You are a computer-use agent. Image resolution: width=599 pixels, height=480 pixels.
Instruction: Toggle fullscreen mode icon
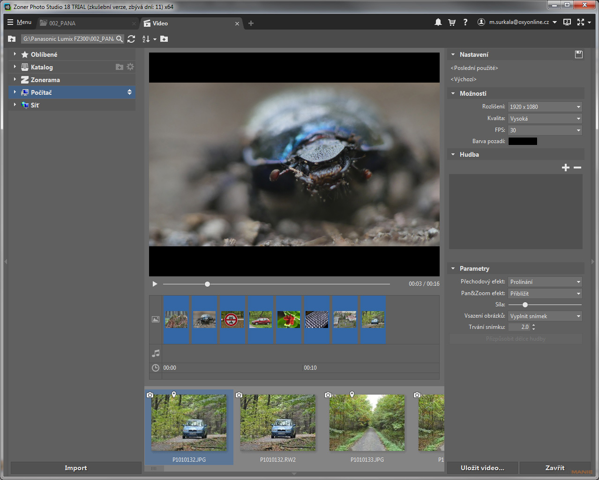(x=581, y=23)
